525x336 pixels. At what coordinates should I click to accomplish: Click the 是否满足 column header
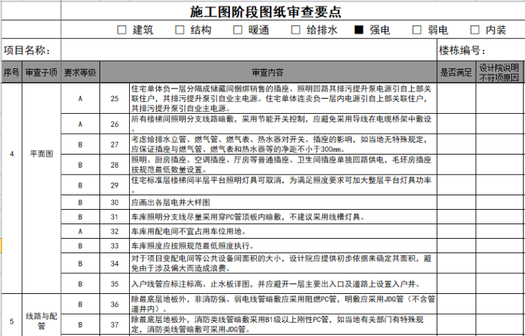point(456,72)
